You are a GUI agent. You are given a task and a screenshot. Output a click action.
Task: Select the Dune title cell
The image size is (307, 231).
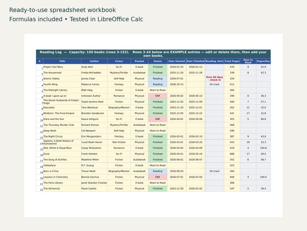coord(62,153)
